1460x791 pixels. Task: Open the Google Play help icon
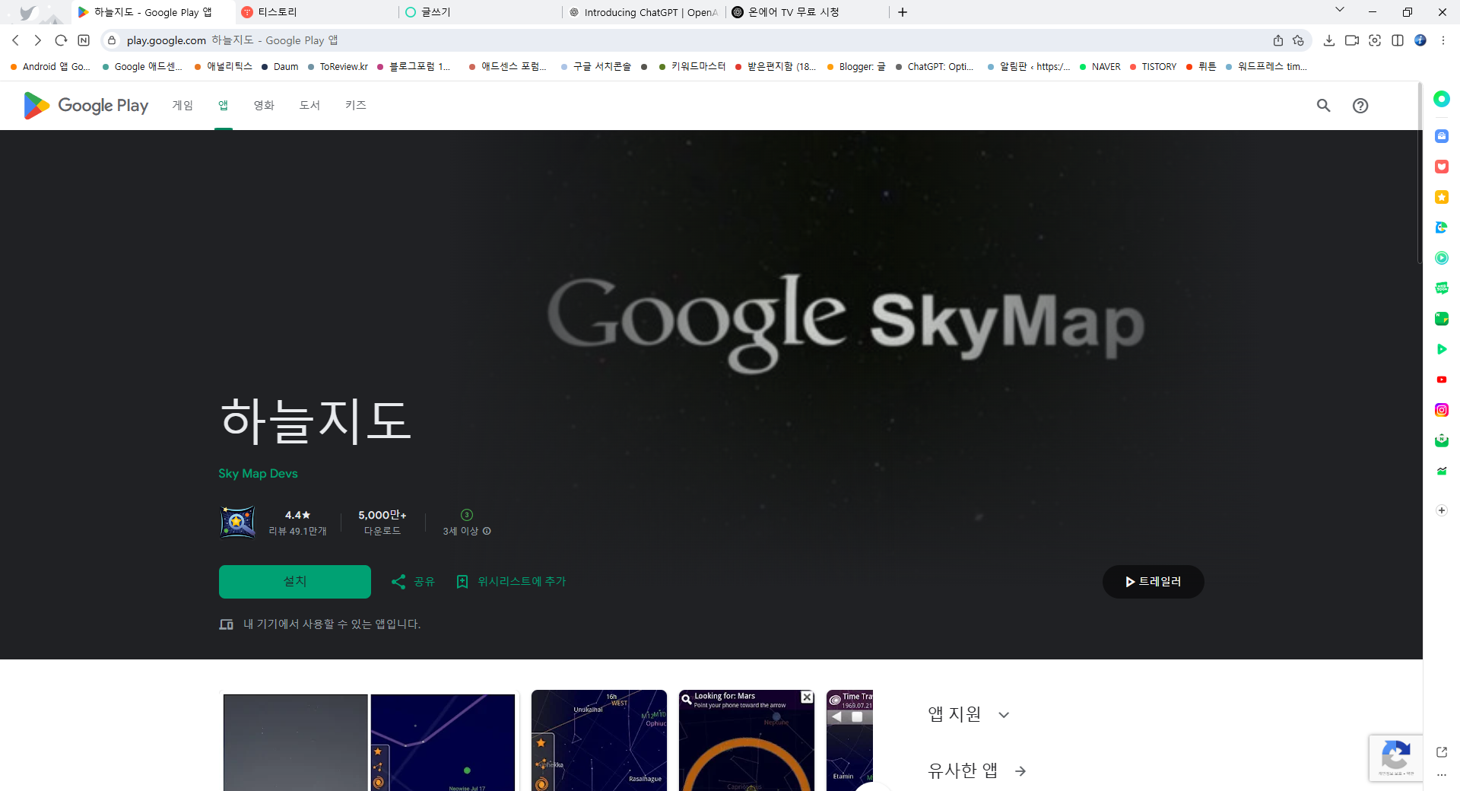pos(1360,106)
